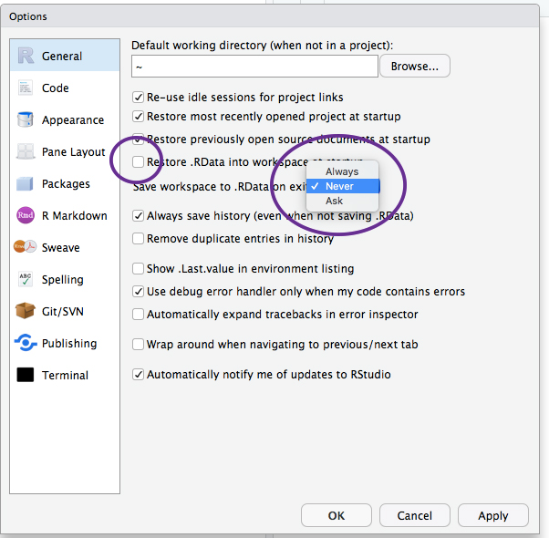This screenshot has height=538, width=549.
Task: Click the Appearance paint bucket icon
Action: [x=26, y=120]
